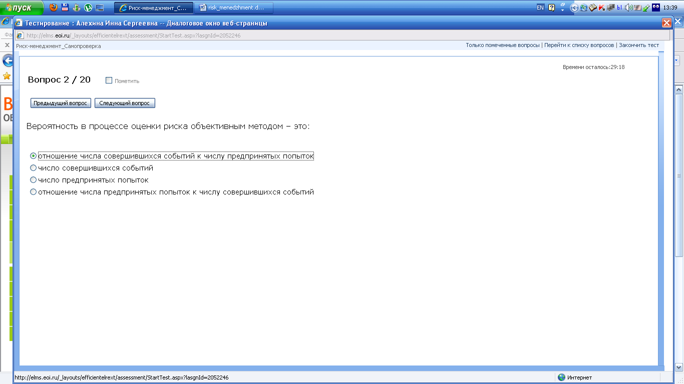The height and width of the screenshot is (384, 684).
Task: Click the language bar help icon
Action: [552, 7]
